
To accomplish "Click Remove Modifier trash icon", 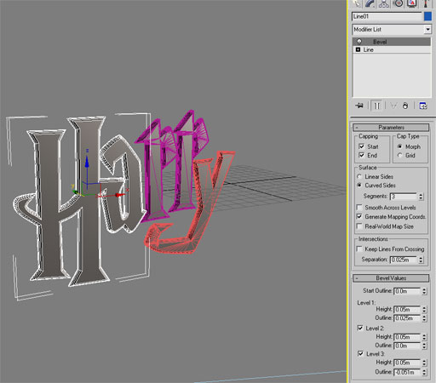I will (x=405, y=106).
